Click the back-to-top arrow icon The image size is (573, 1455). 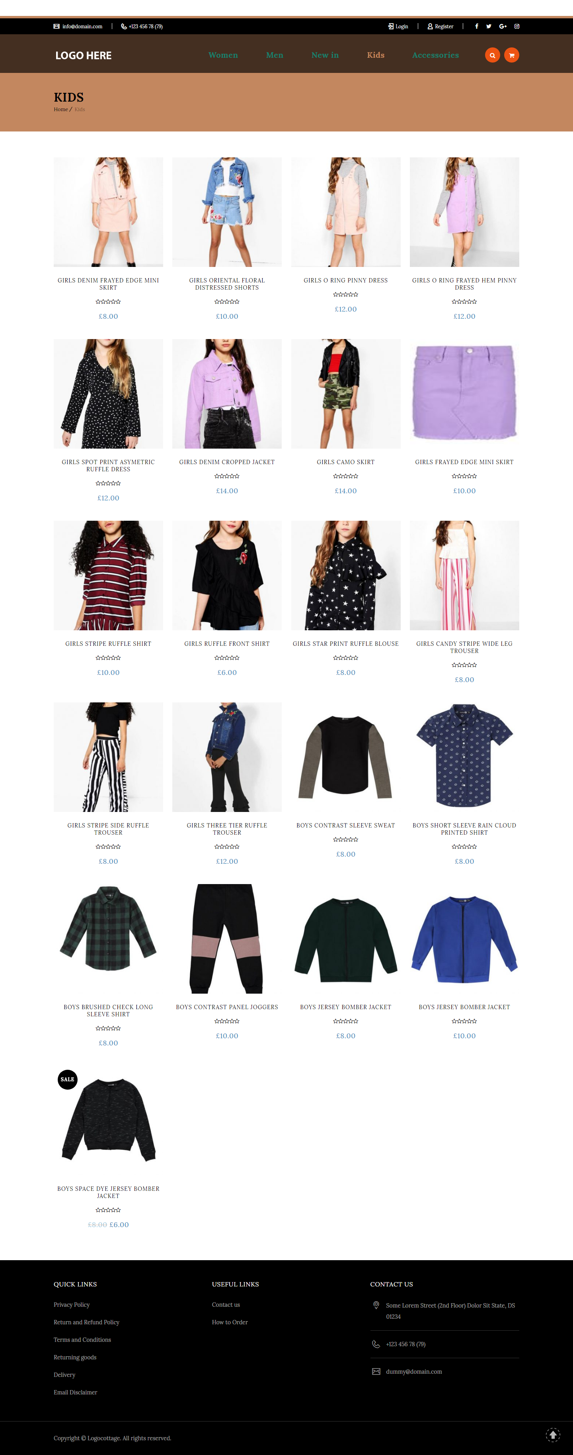[553, 1435]
